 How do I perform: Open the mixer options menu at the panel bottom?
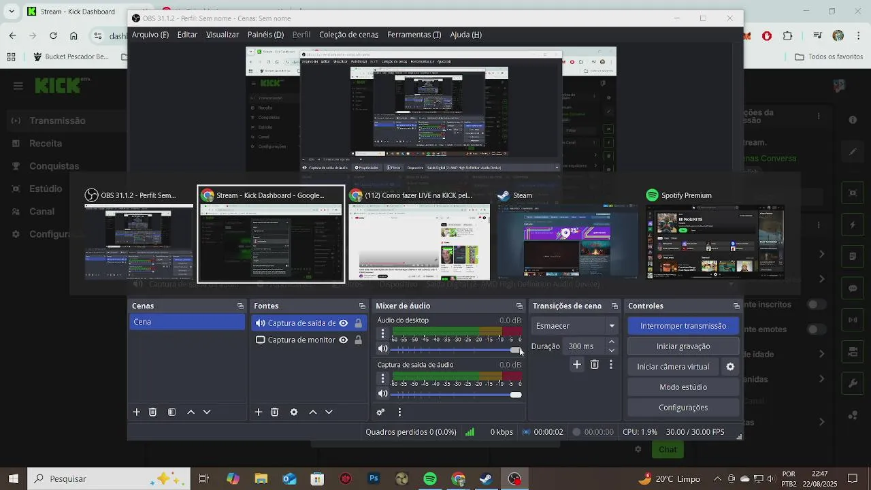coord(399,412)
